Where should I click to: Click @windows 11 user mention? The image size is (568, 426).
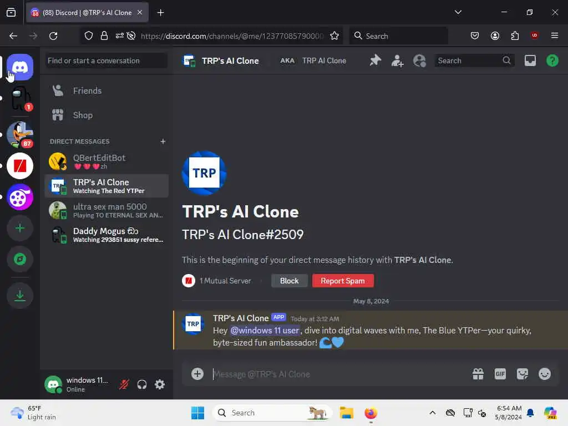(x=265, y=331)
